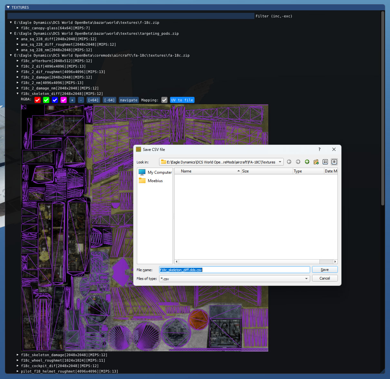Collapse the f18c_skeleton_diff texture entry
Image resolution: width=390 pixels, height=379 pixels.
[18, 94]
